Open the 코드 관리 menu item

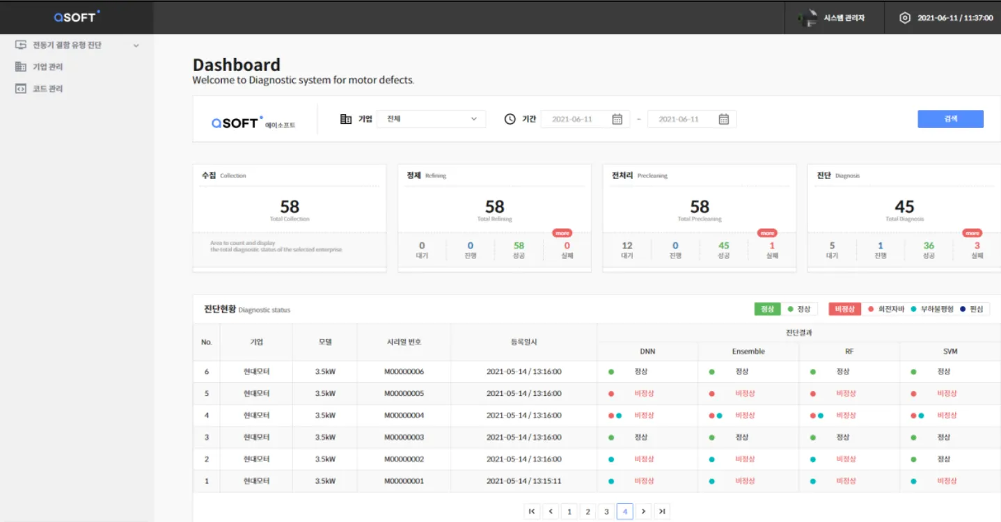tap(48, 89)
